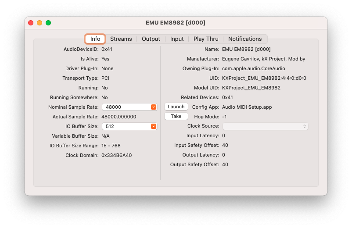Switch to the Streams tab
The width and height of the screenshot is (352, 228).
(121, 39)
